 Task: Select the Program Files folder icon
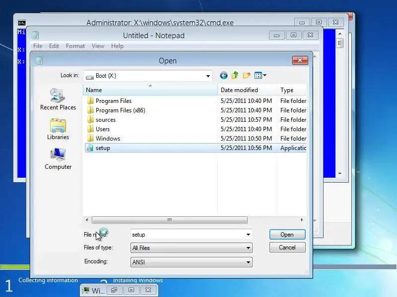(90, 101)
